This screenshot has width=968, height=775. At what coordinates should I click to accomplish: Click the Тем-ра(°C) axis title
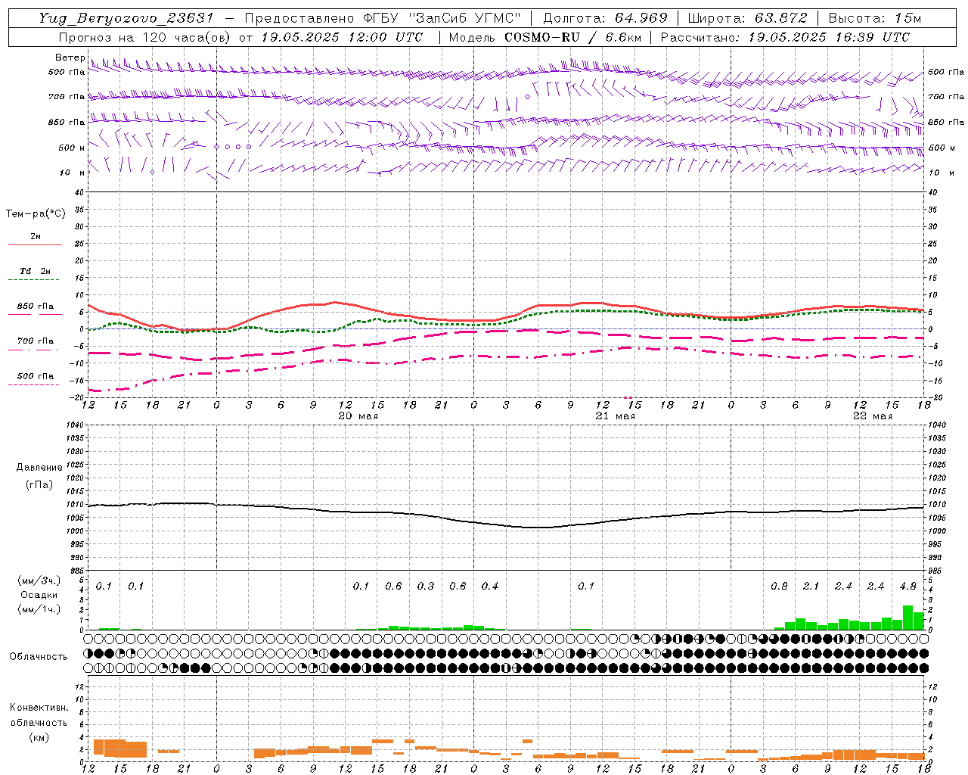[36, 214]
